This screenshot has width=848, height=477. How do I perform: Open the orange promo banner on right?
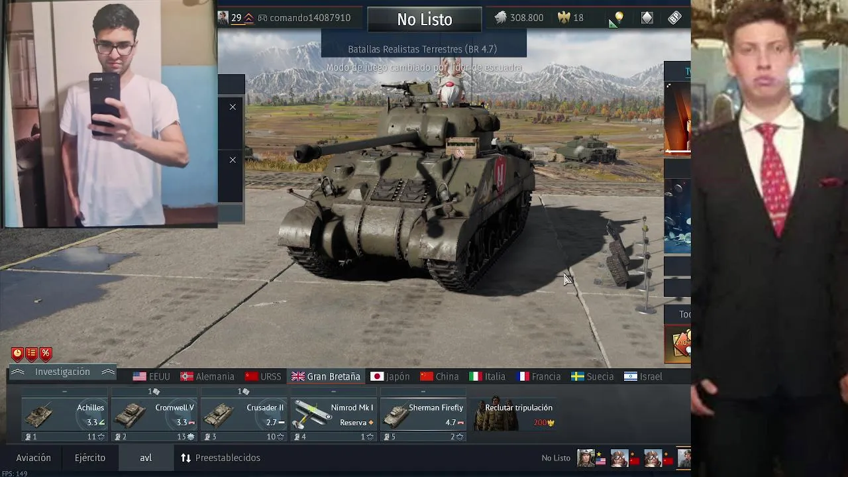[677, 118]
